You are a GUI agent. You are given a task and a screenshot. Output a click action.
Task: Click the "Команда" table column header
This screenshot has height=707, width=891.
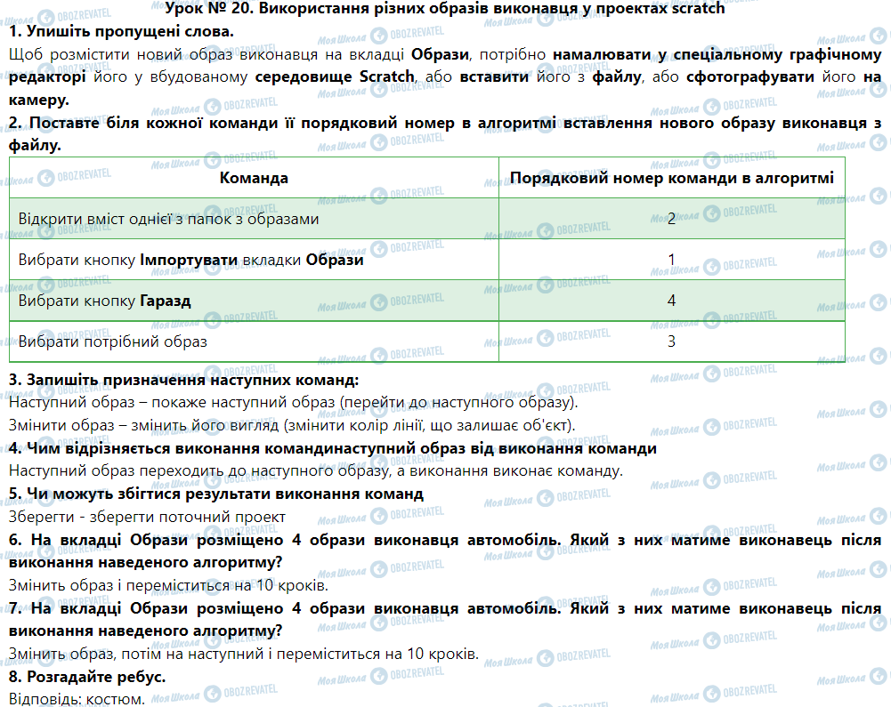coord(254,178)
